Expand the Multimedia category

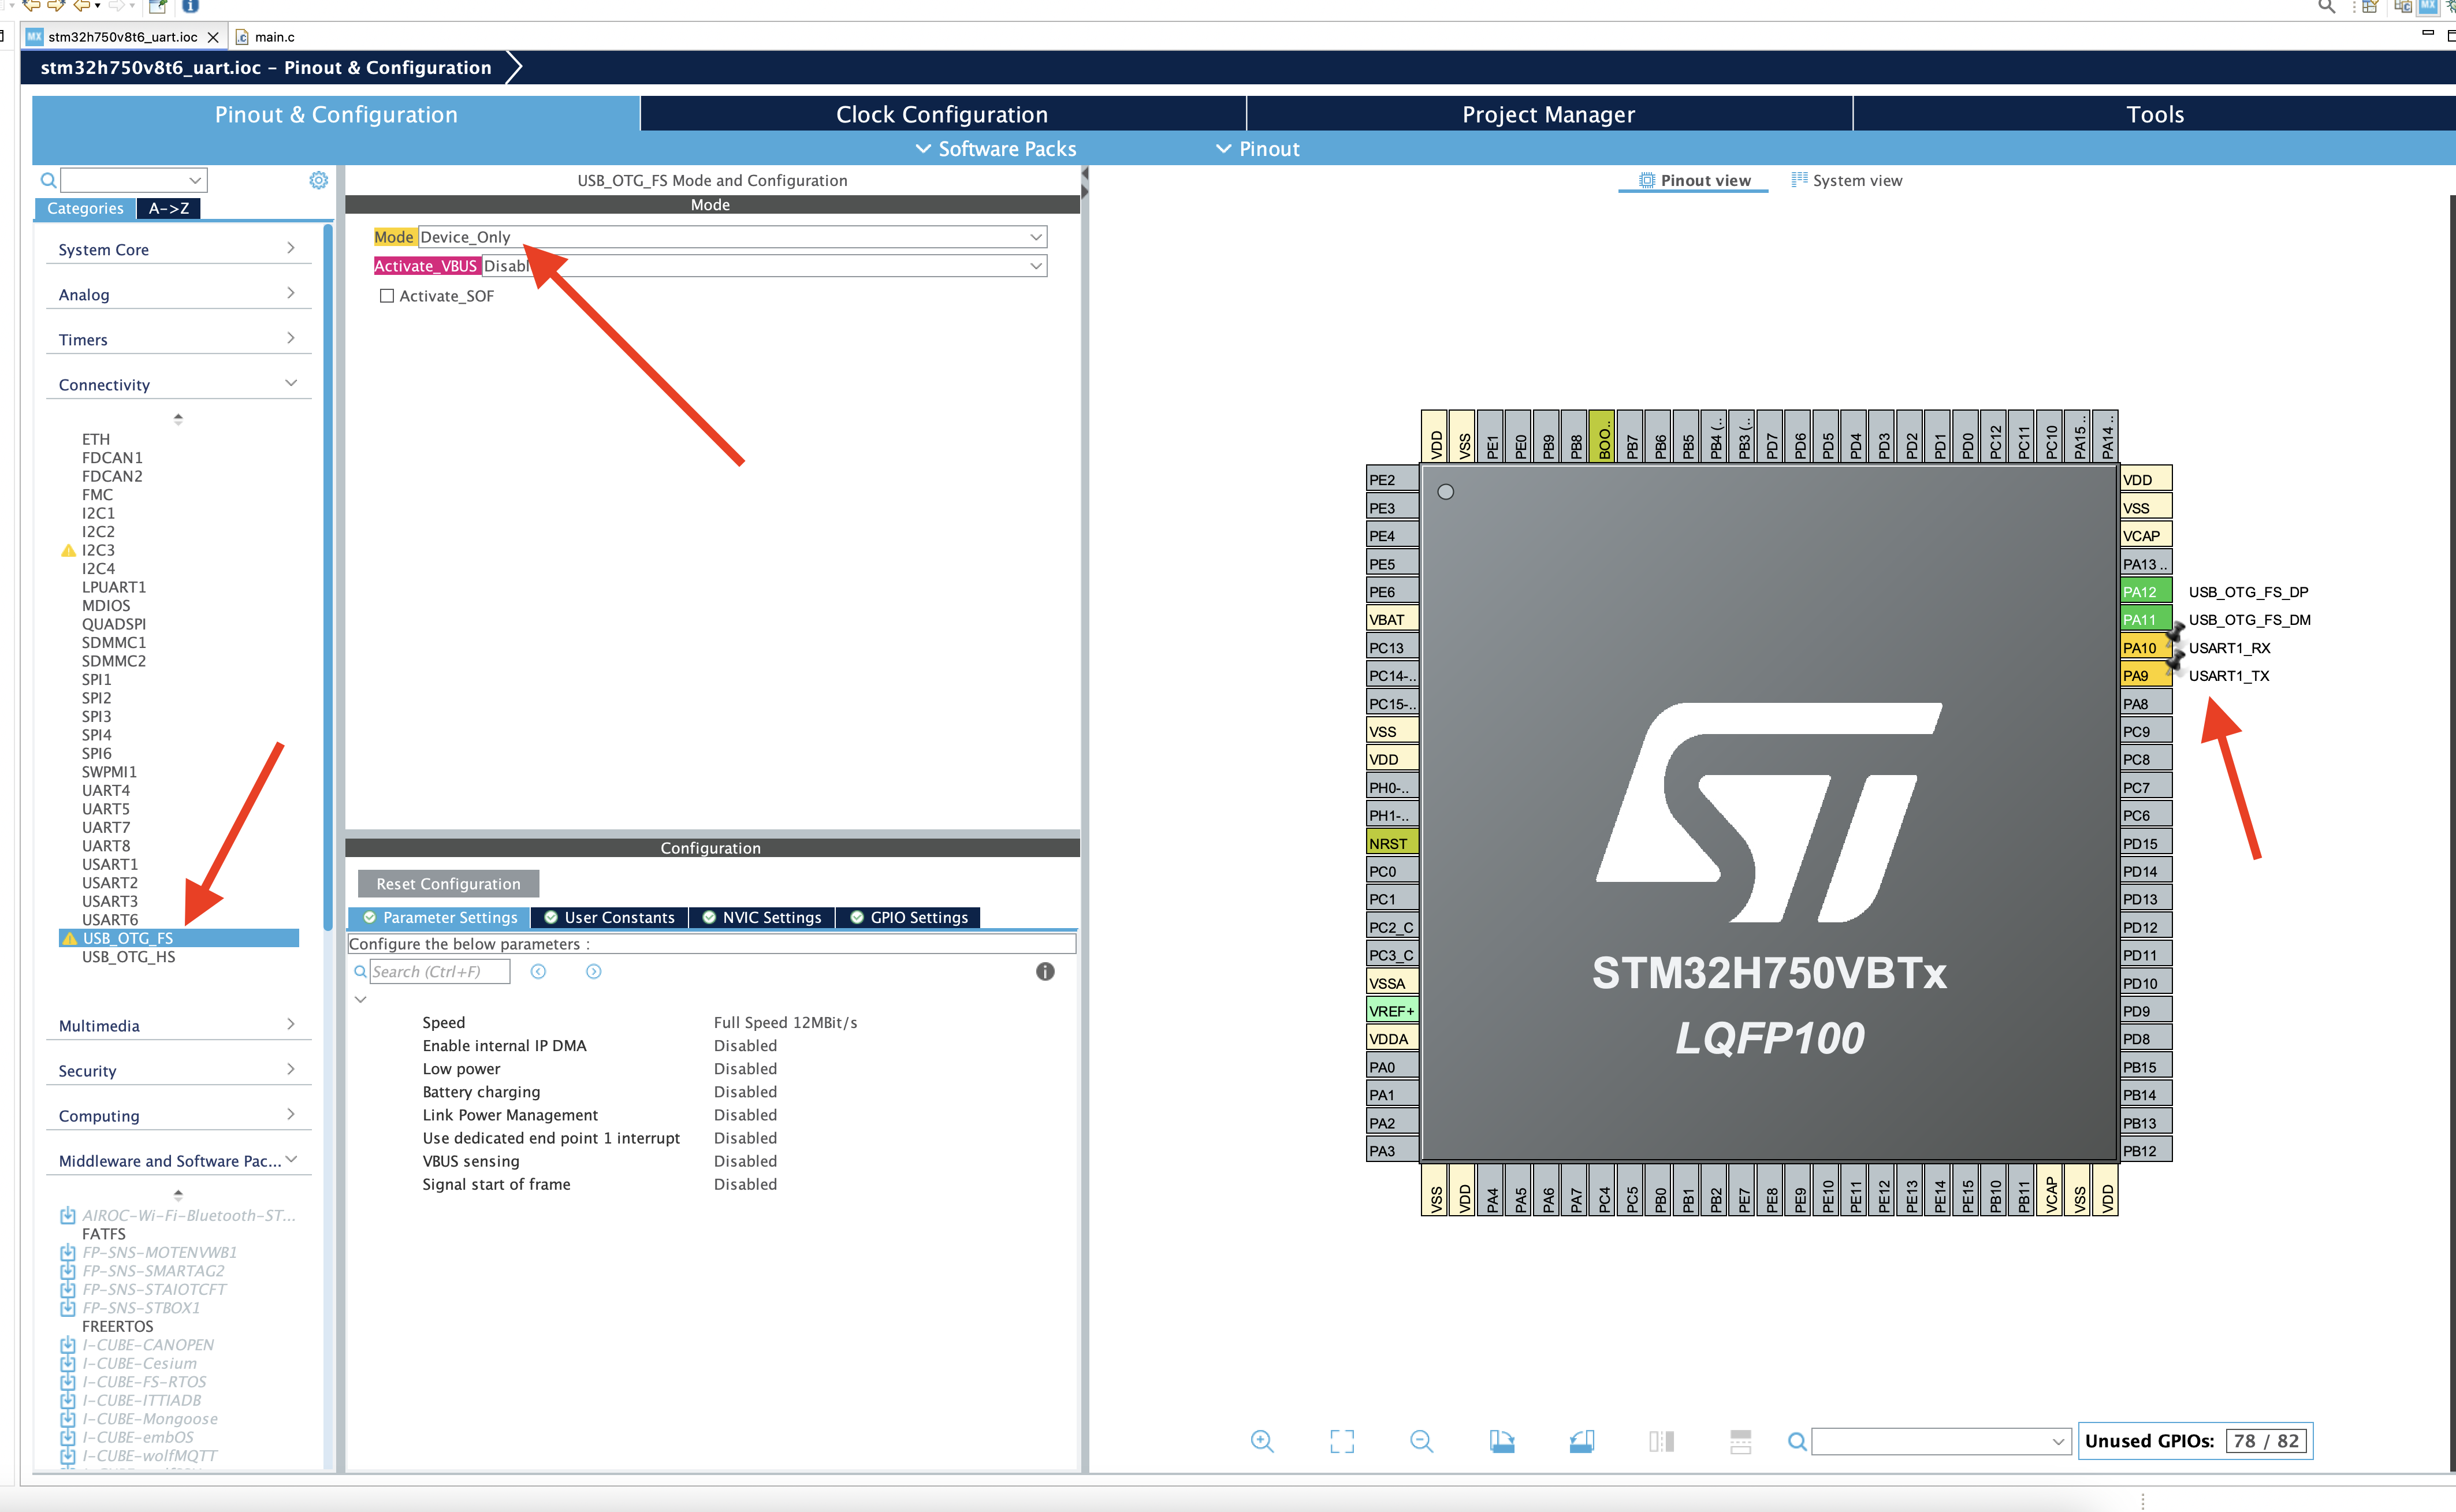coord(178,1025)
